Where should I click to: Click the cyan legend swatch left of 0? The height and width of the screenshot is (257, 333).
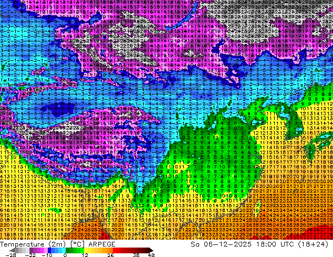[64, 250]
